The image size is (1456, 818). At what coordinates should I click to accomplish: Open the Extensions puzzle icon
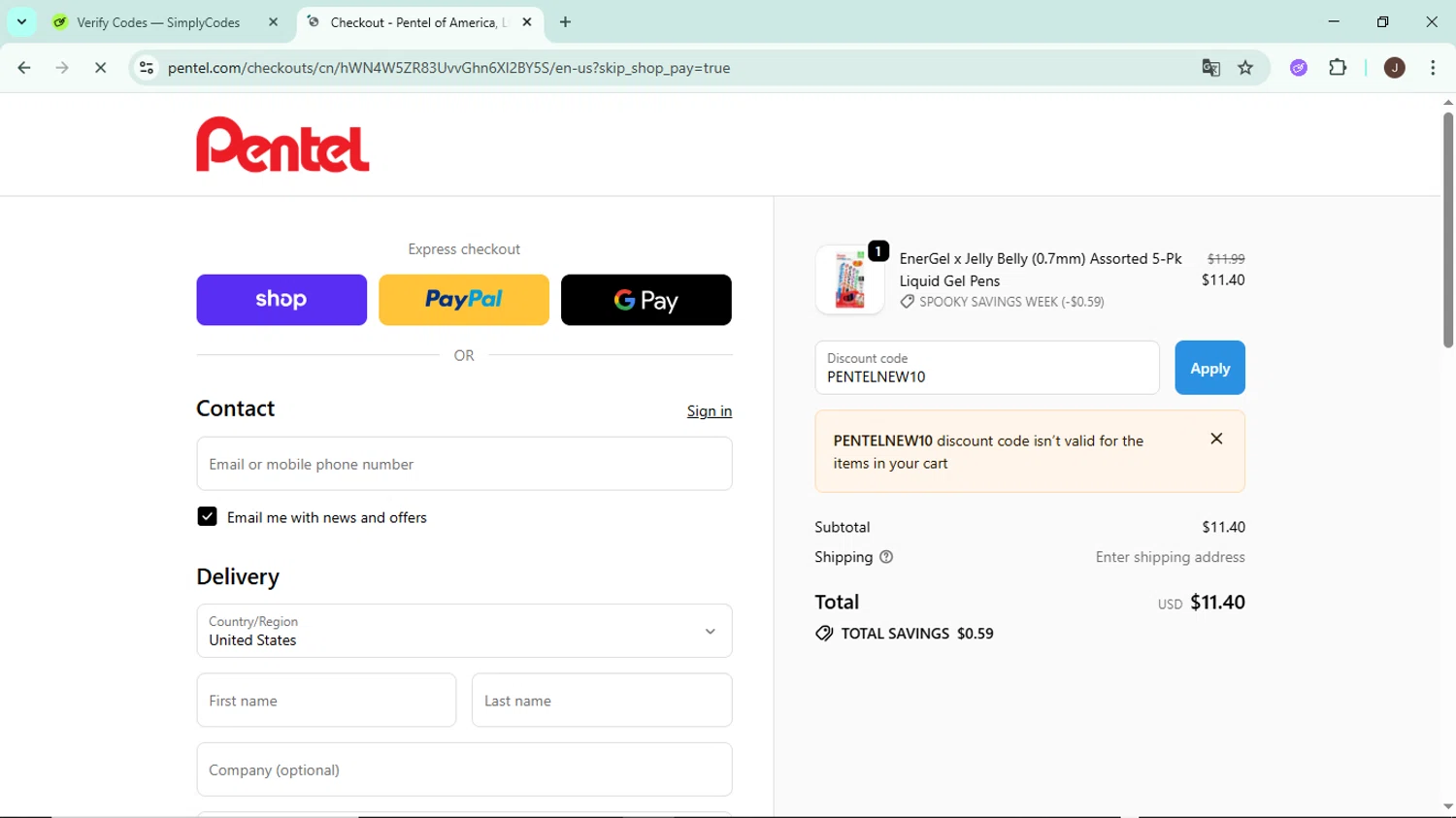click(1338, 68)
